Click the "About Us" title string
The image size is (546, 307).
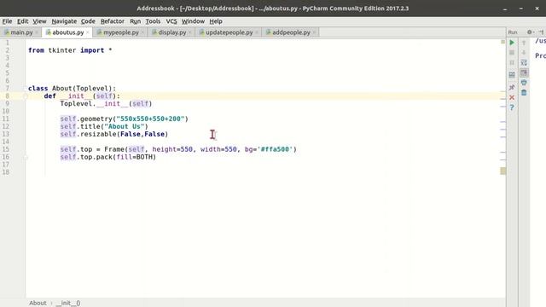click(124, 127)
